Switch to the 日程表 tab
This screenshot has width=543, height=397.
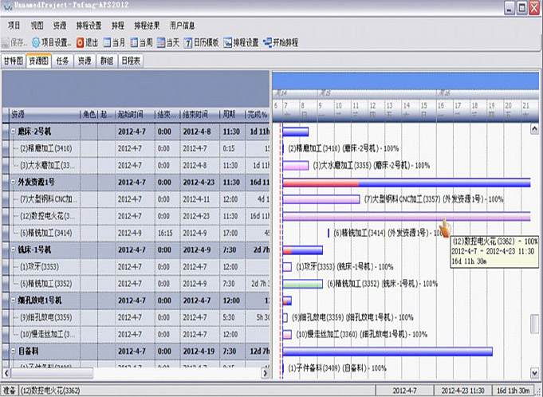tap(132, 60)
